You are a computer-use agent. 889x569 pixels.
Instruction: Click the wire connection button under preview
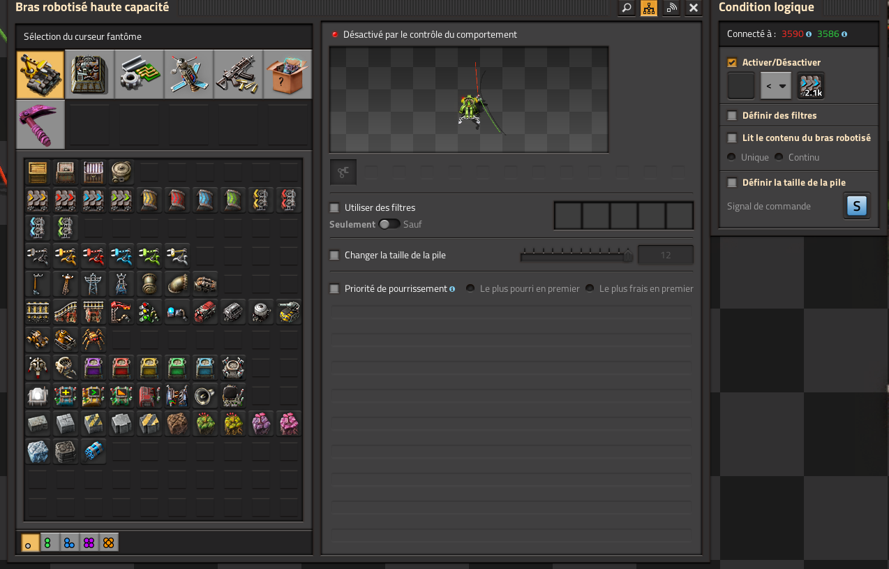point(343,172)
